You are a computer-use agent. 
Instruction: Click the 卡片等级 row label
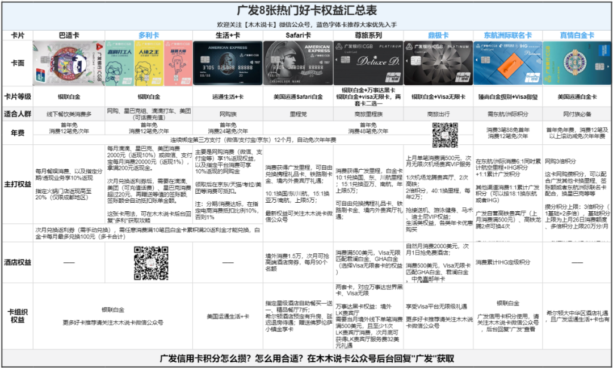(x=18, y=97)
